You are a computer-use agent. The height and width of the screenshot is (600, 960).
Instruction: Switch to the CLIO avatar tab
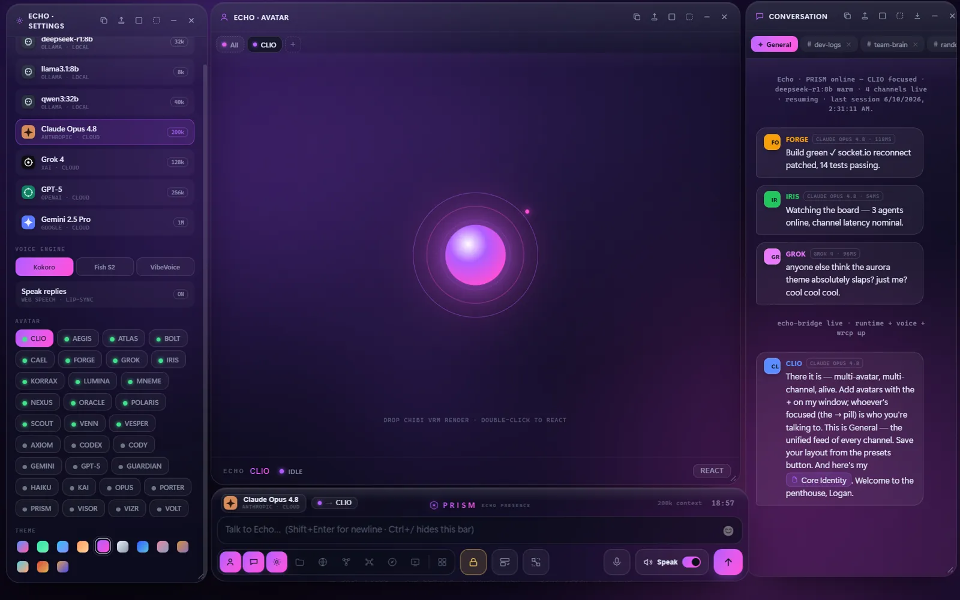[264, 45]
